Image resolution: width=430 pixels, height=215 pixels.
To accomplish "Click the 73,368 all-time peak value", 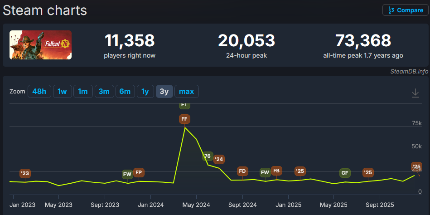I will pos(363,41).
